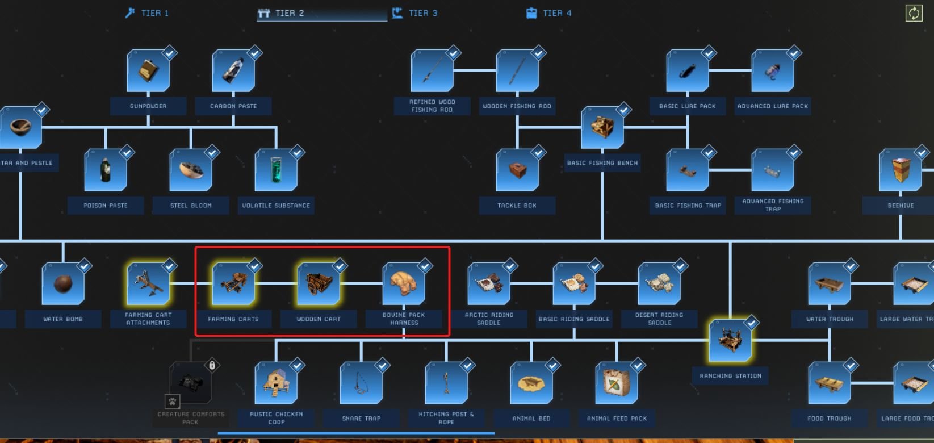Click the Bovine Pack Harness icon
The image size is (934, 443).
pyautogui.click(x=404, y=283)
